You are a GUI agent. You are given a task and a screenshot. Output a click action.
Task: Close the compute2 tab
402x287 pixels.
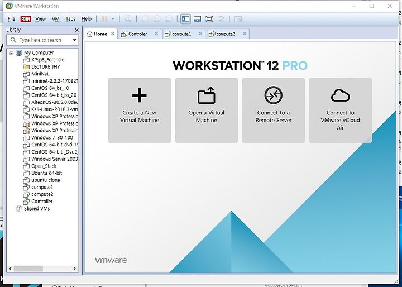coord(245,34)
